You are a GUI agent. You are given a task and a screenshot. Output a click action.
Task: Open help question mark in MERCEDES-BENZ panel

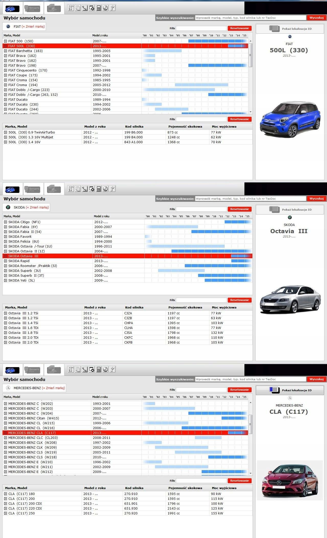112,369
